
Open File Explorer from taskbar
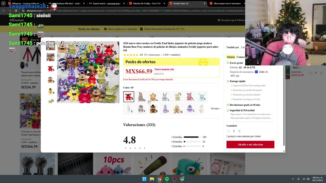152,179
